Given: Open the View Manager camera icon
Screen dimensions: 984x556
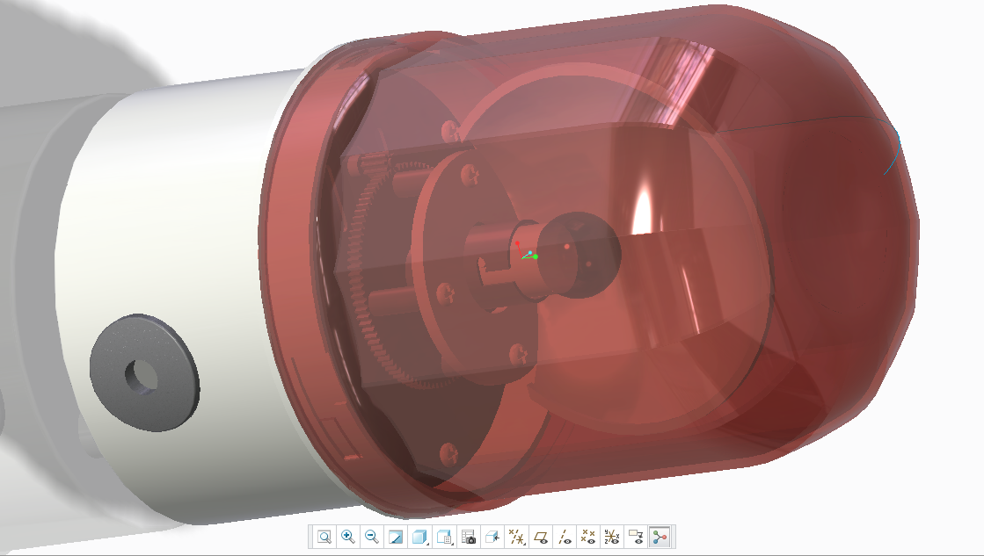Looking at the screenshot, I should pos(468,538).
